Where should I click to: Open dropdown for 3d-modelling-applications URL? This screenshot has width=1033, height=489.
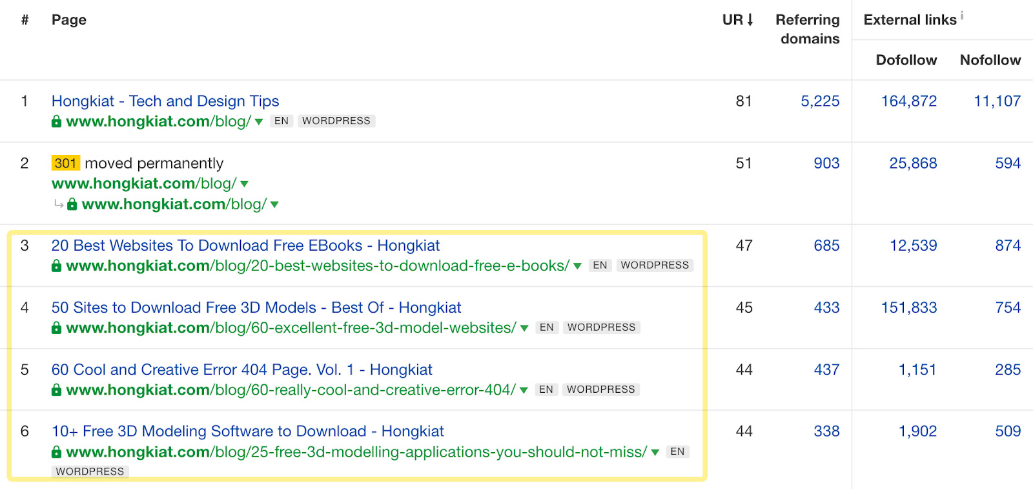click(655, 452)
